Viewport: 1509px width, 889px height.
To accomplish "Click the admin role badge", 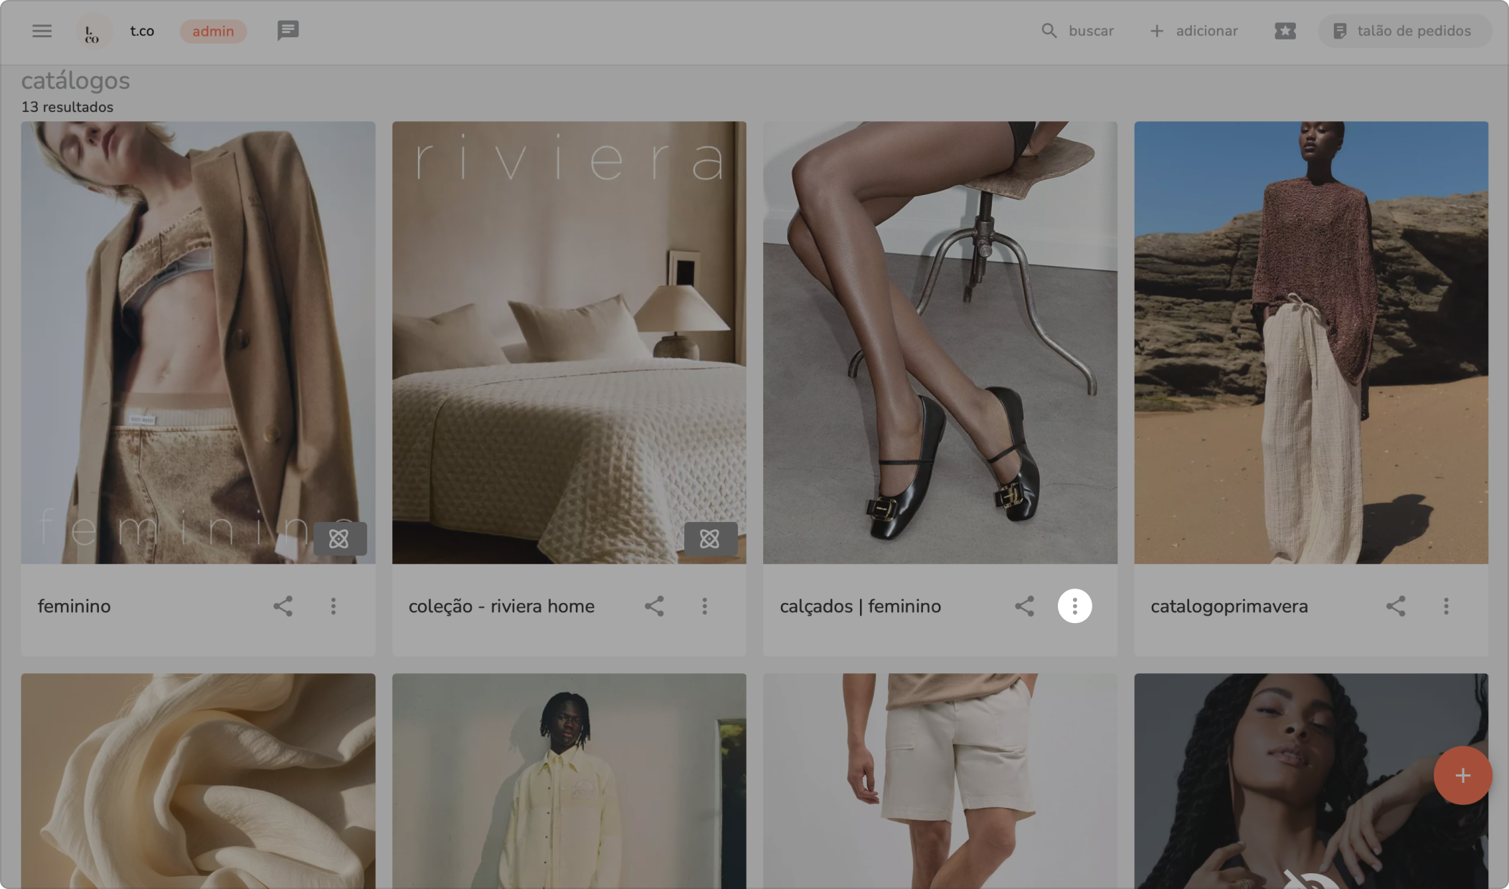I will point(213,32).
